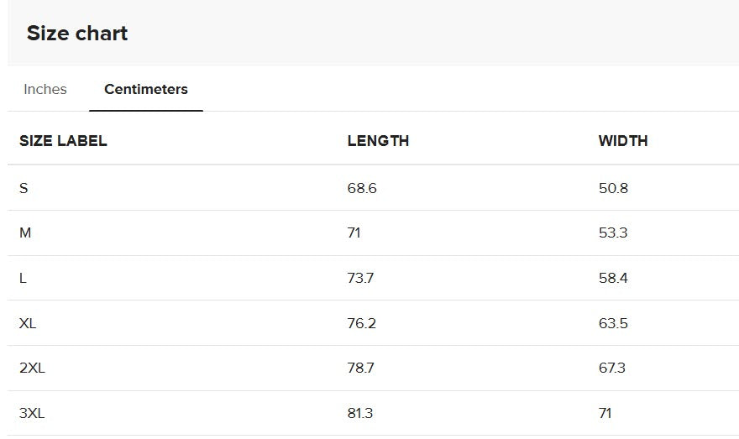Click the 67.3 width value

(x=611, y=368)
